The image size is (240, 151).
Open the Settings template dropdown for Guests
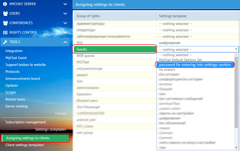[236, 49]
